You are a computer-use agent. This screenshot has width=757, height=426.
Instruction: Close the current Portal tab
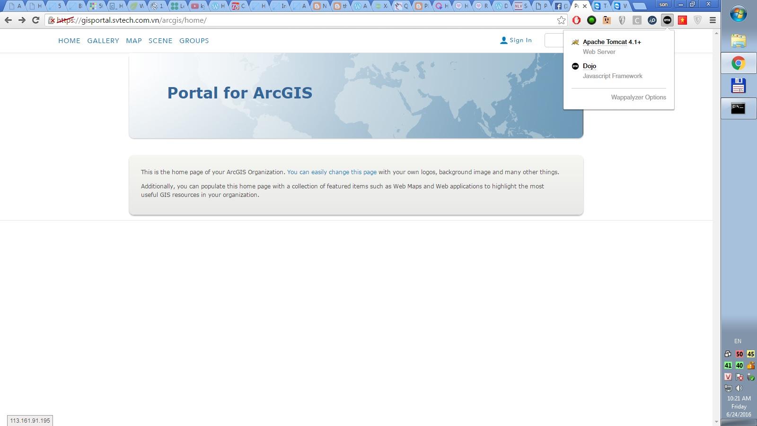click(x=585, y=6)
